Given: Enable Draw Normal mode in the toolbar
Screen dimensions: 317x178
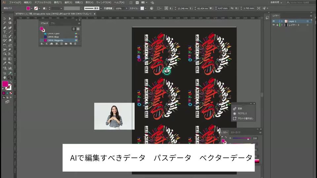Looking at the screenshot, I should 4,98.
